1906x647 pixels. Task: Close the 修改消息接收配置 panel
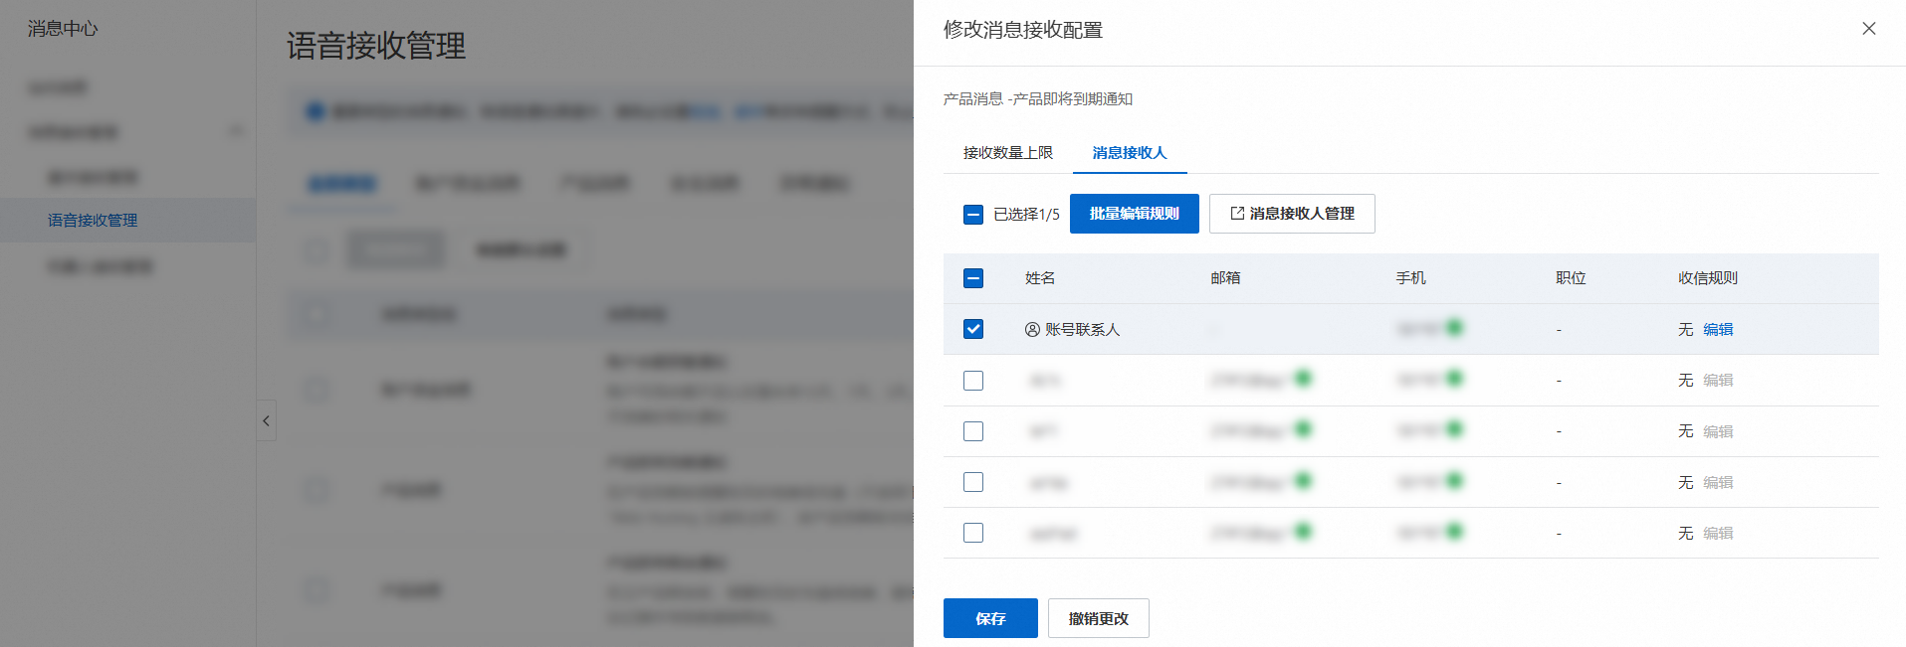coord(1868,29)
